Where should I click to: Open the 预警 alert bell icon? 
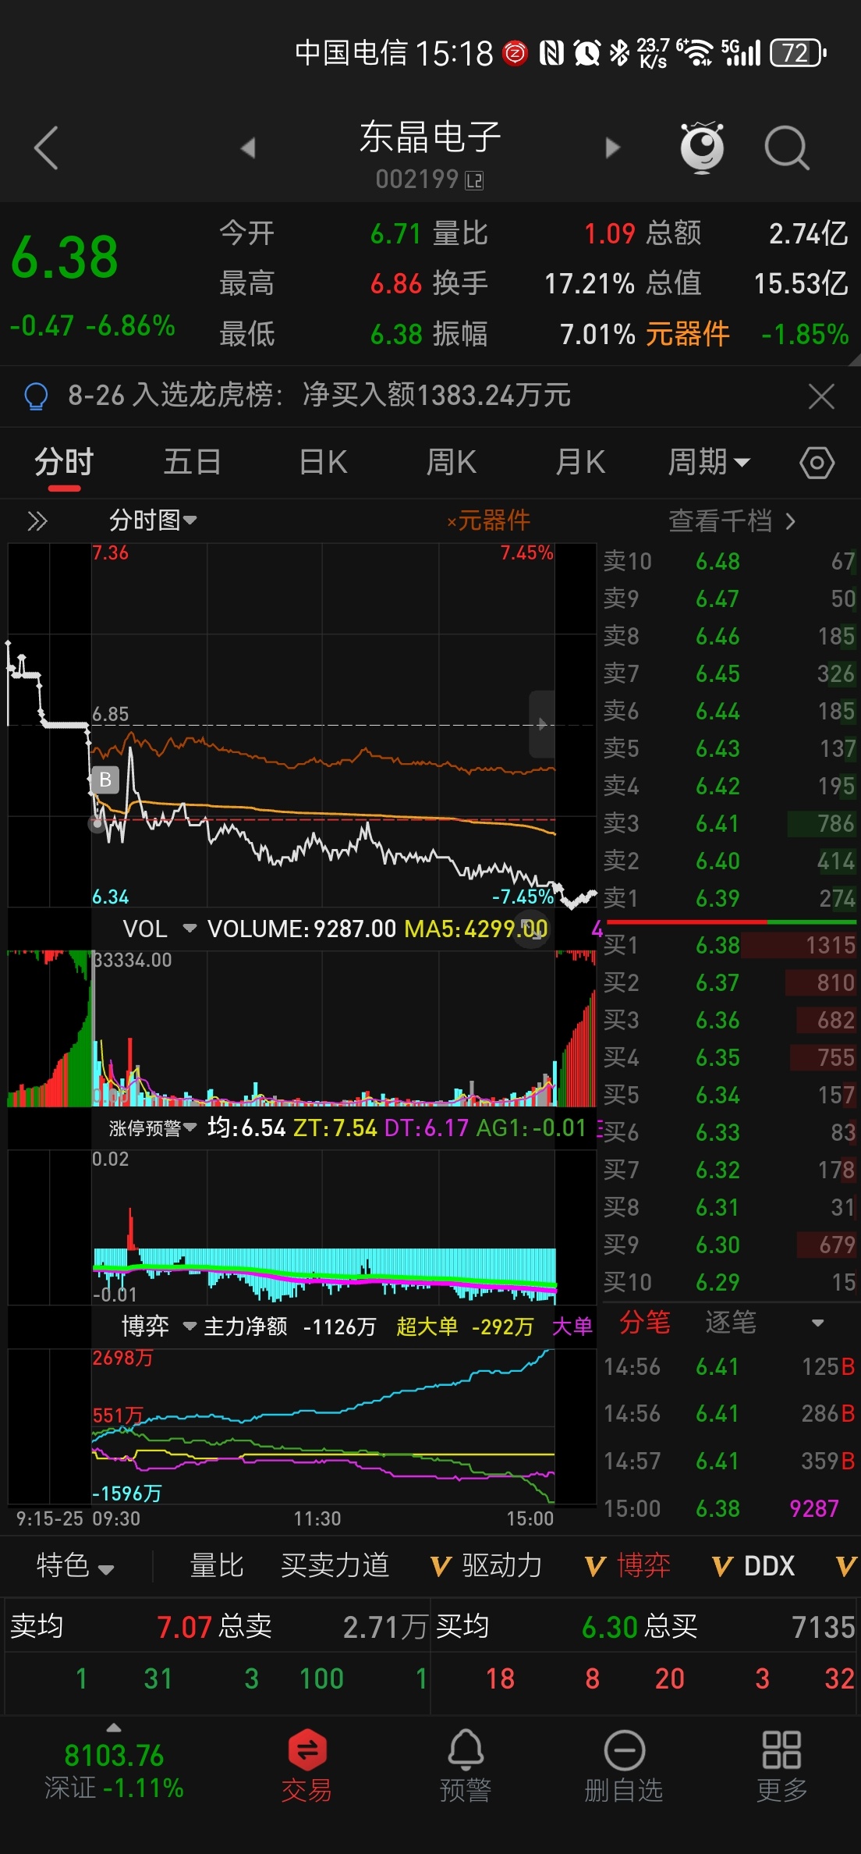tap(466, 1766)
